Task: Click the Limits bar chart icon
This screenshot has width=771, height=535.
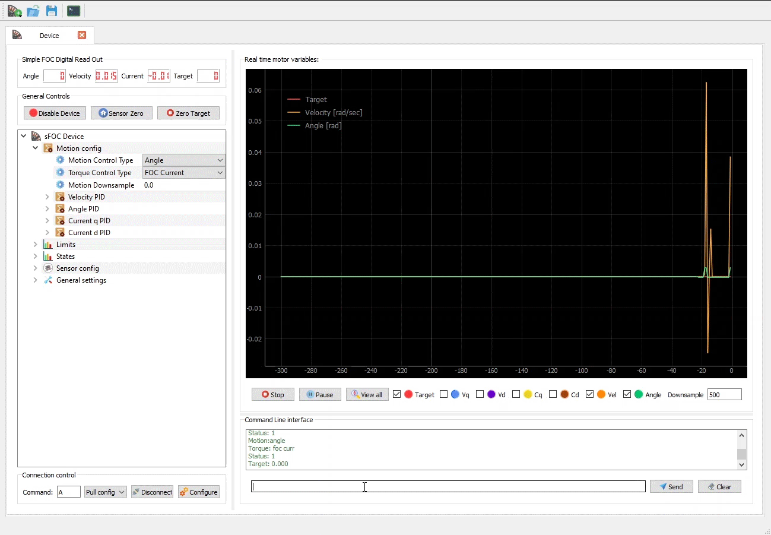Action: 48,245
